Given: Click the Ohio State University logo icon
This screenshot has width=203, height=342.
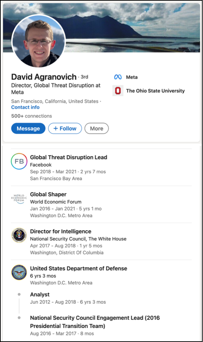Looking at the screenshot, I should (x=118, y=91).
